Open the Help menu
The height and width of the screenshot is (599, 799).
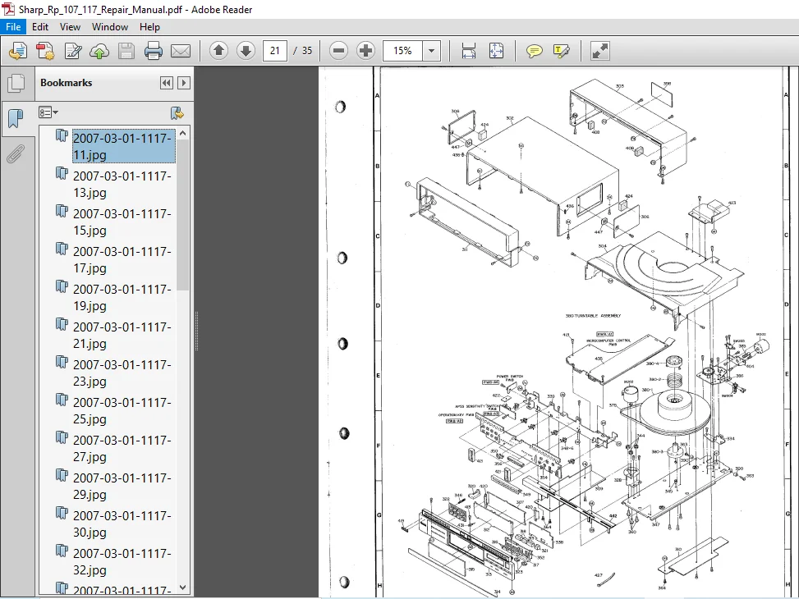(x=149, y=27)
